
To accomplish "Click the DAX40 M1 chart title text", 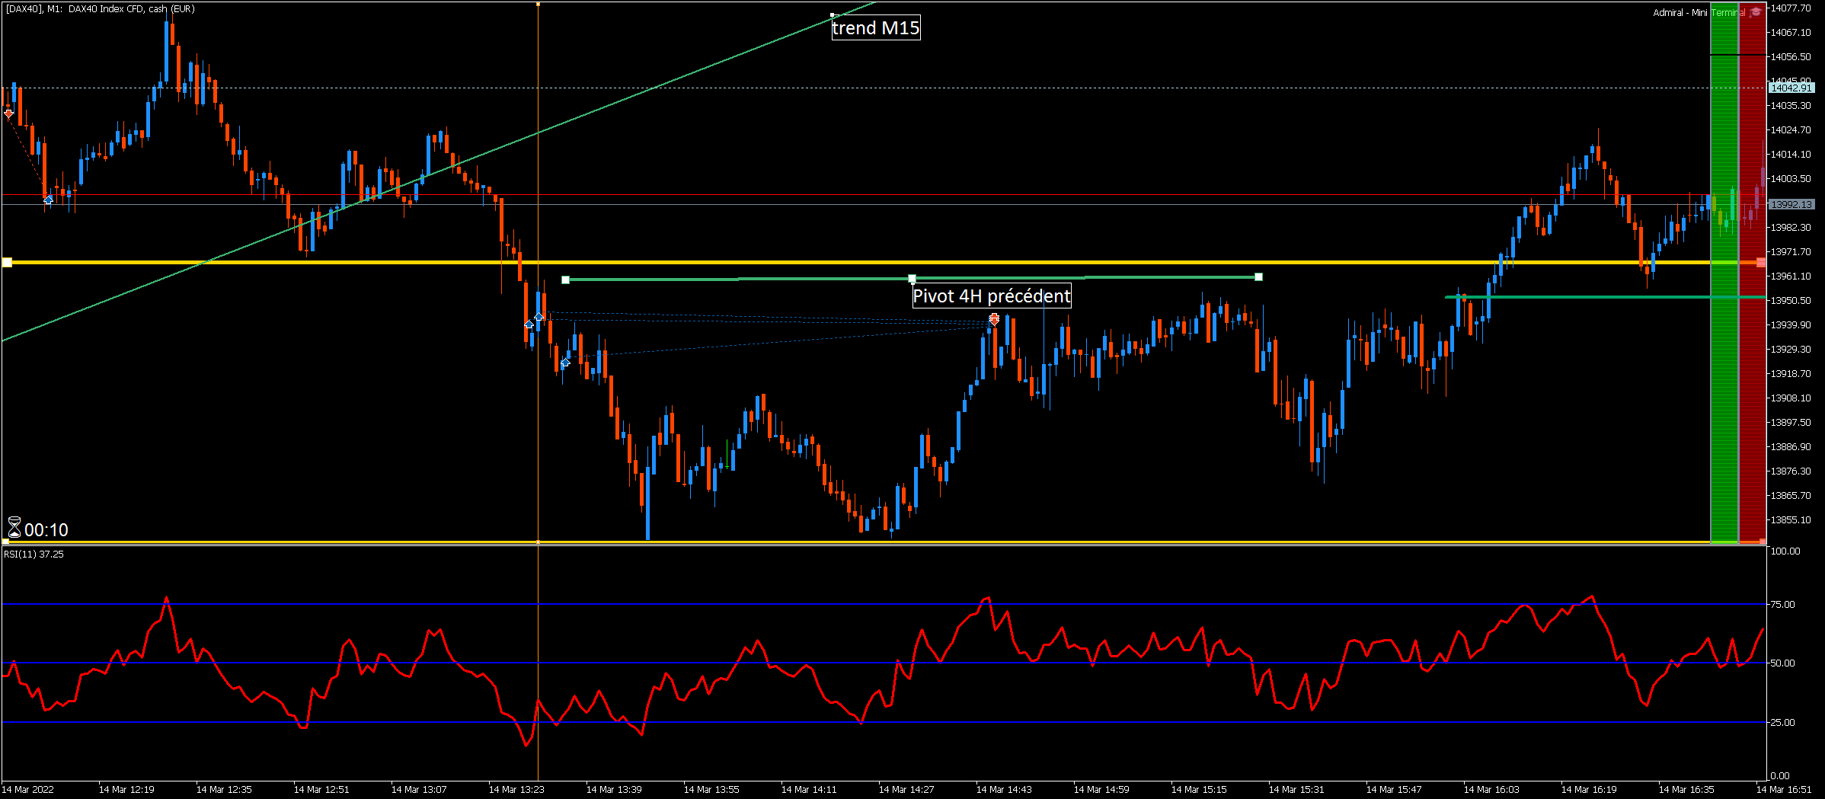I will (x=101, y=9).
